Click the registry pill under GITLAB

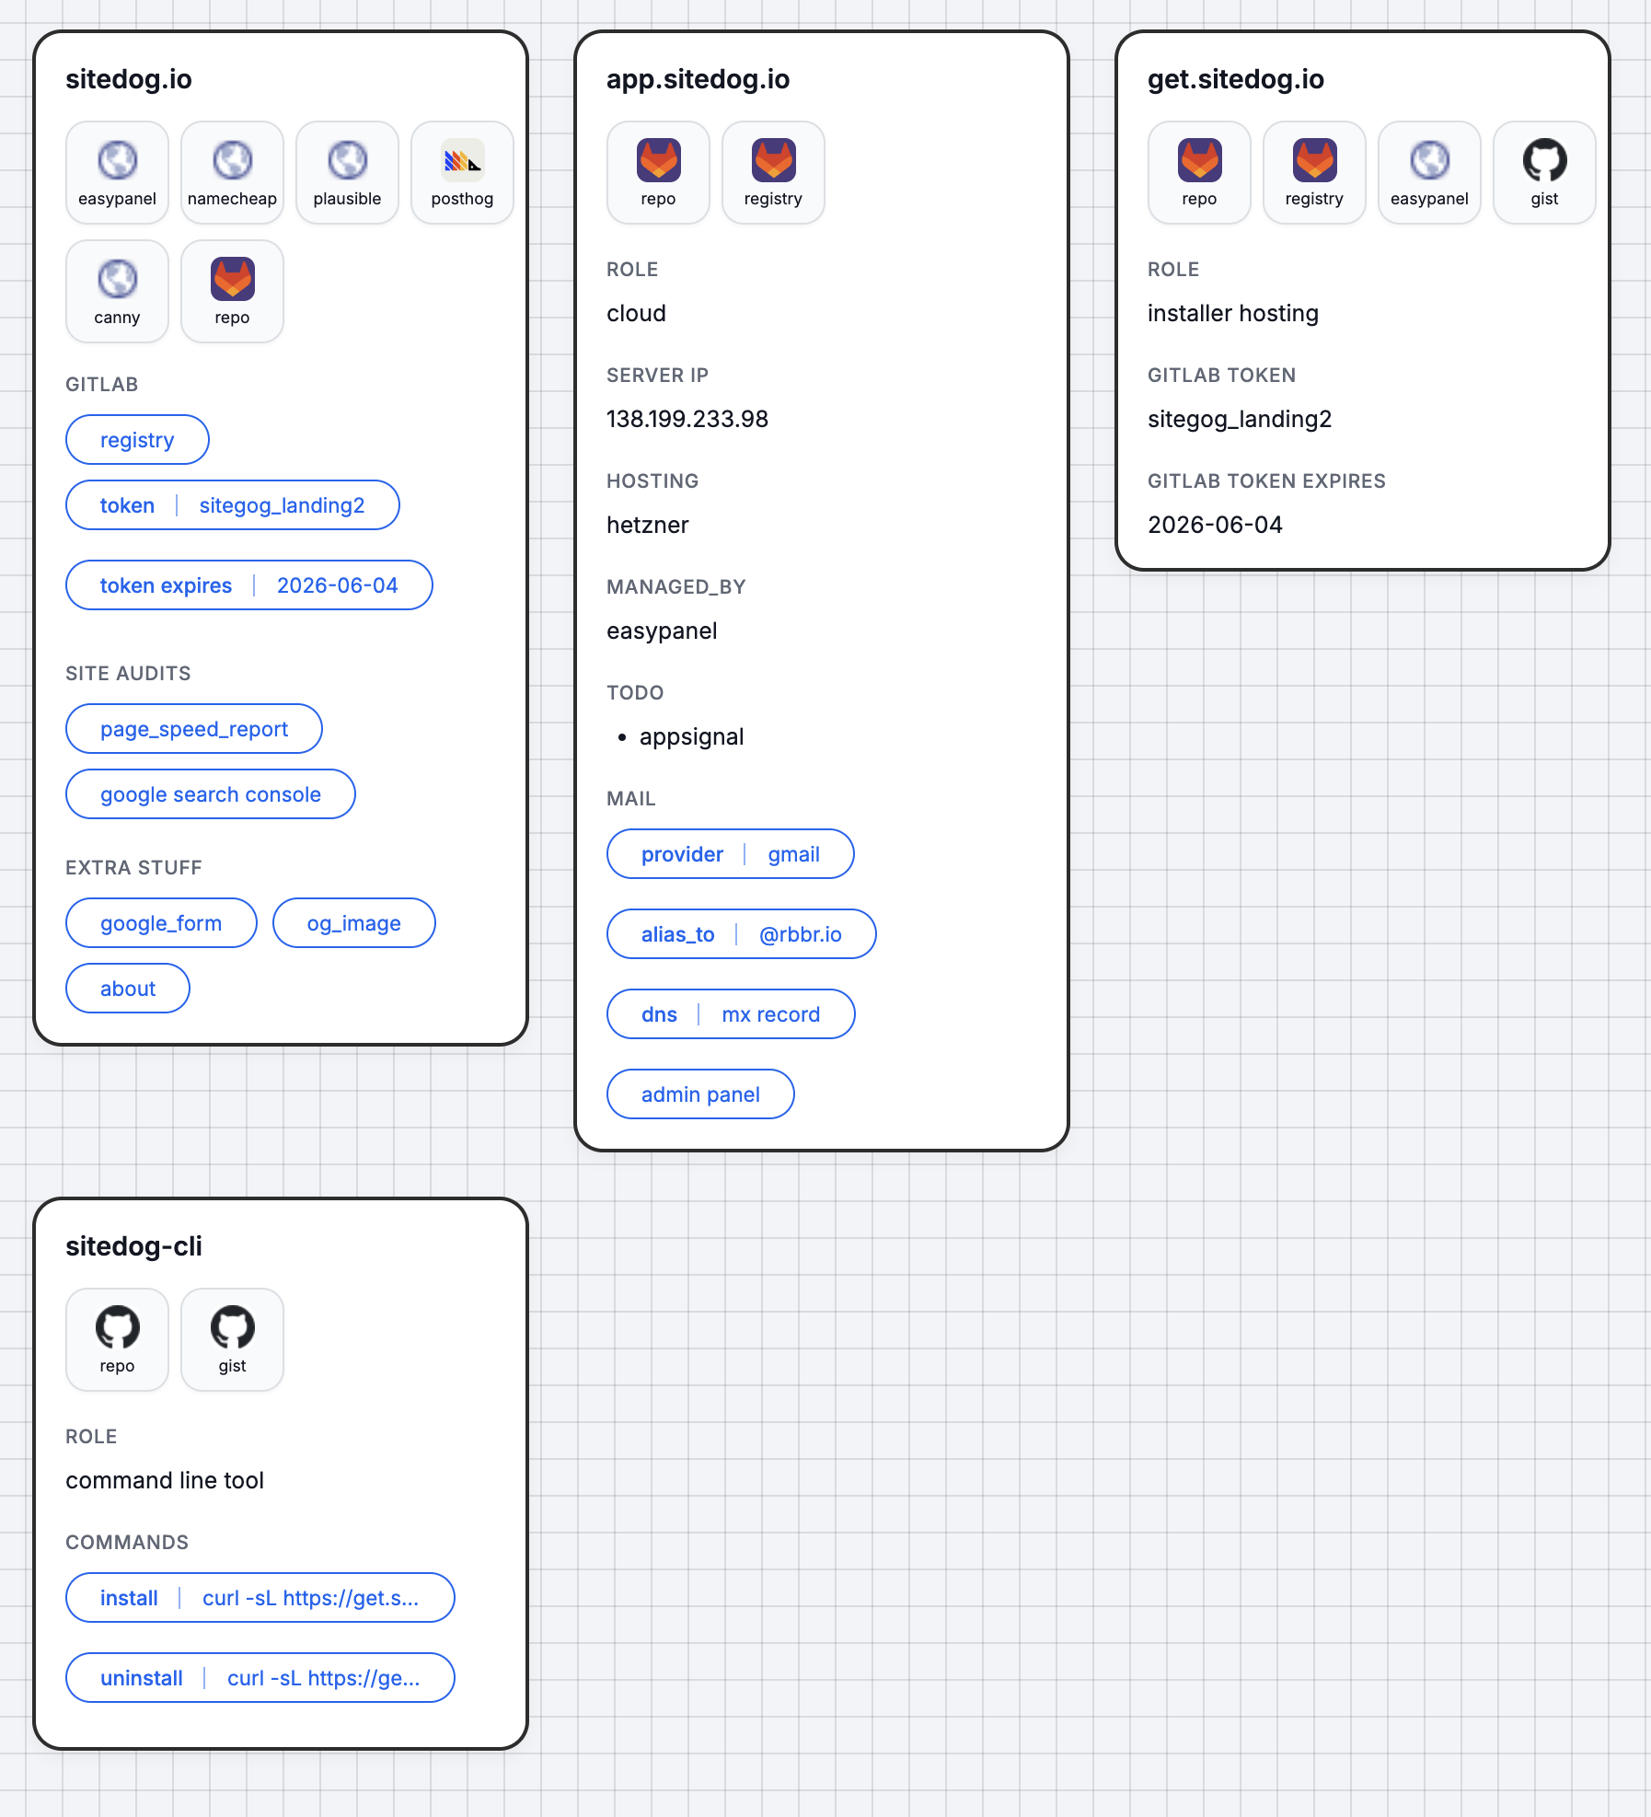coord(137,440)
